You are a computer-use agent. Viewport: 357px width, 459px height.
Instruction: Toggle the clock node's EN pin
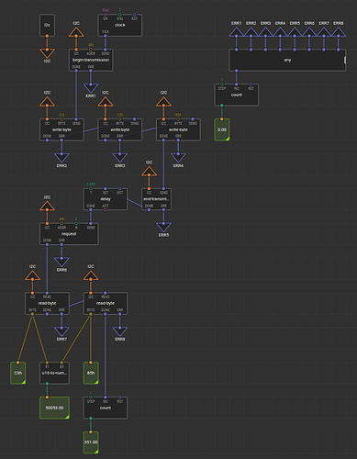(106, 15)
